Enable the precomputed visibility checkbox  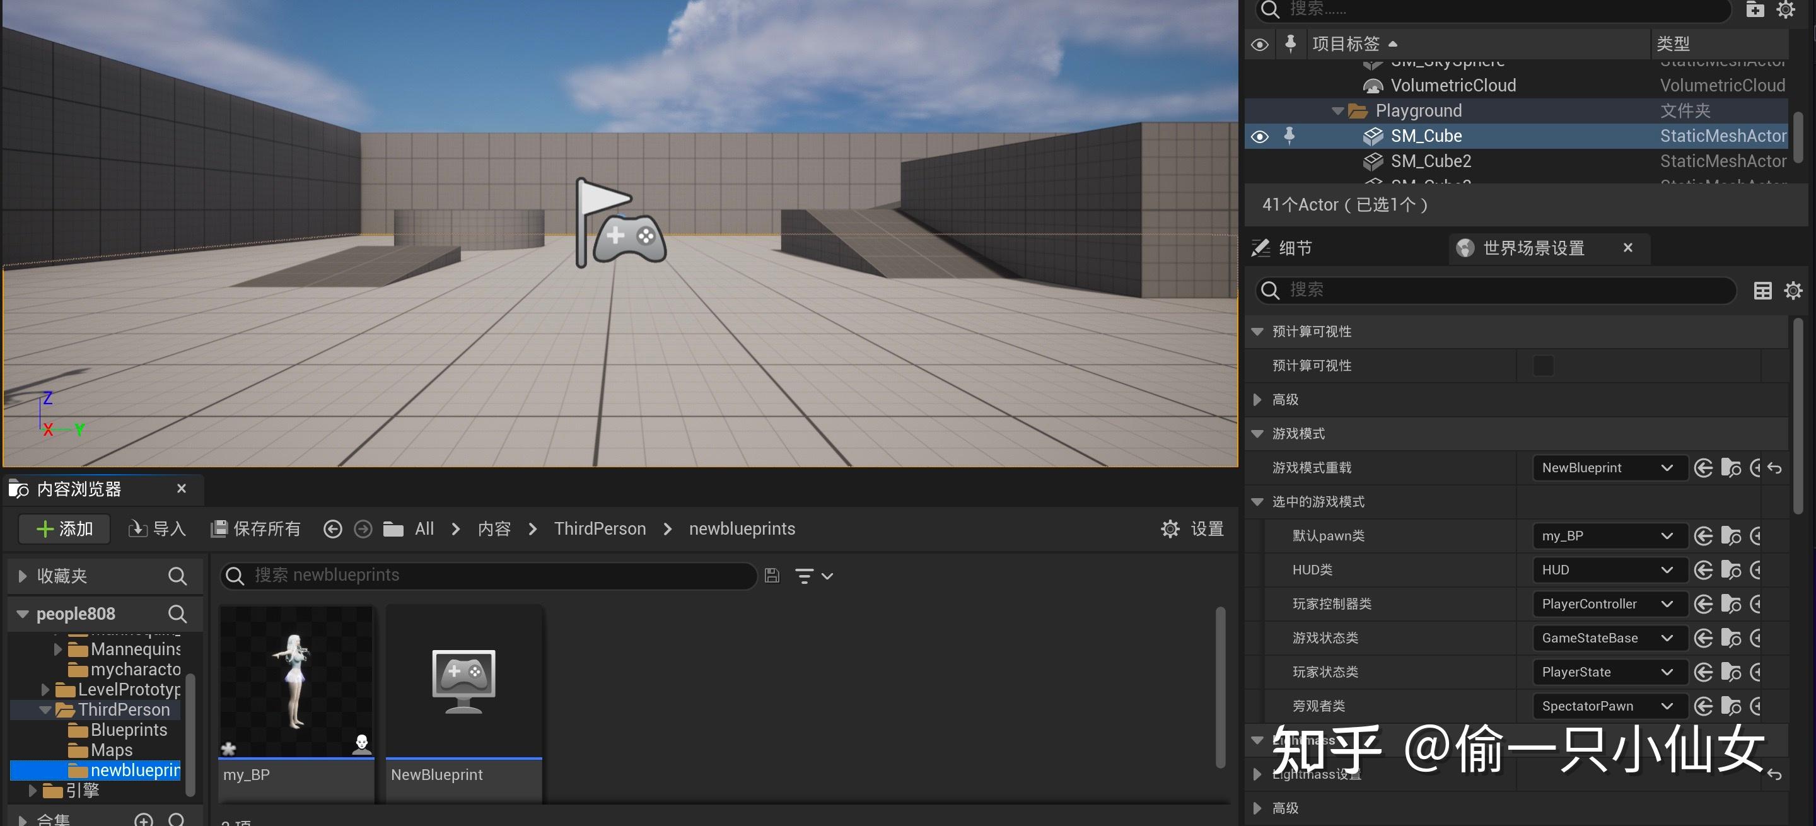(1542, 366)
